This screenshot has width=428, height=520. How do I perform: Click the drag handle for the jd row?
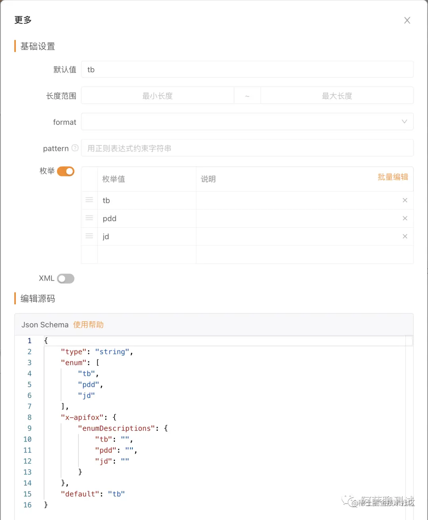(89, 236)
